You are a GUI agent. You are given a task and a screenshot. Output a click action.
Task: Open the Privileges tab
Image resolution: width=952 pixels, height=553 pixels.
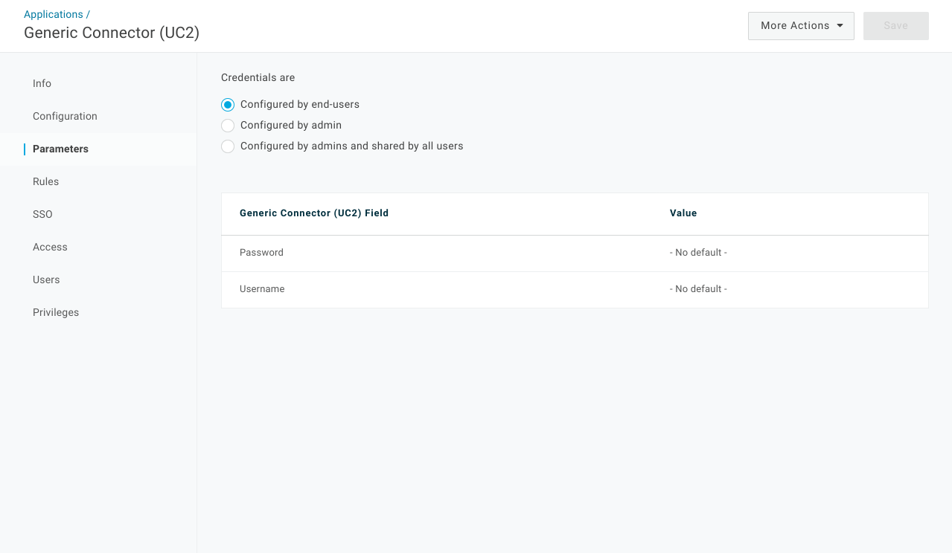[x=56, y=312]
